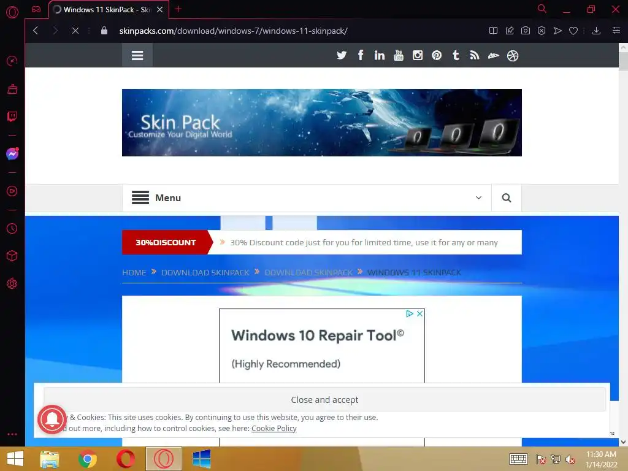The width and height of the screenshot is (628, 471).
Task: Open Tumblr social icon
Action: coord(456,55)
